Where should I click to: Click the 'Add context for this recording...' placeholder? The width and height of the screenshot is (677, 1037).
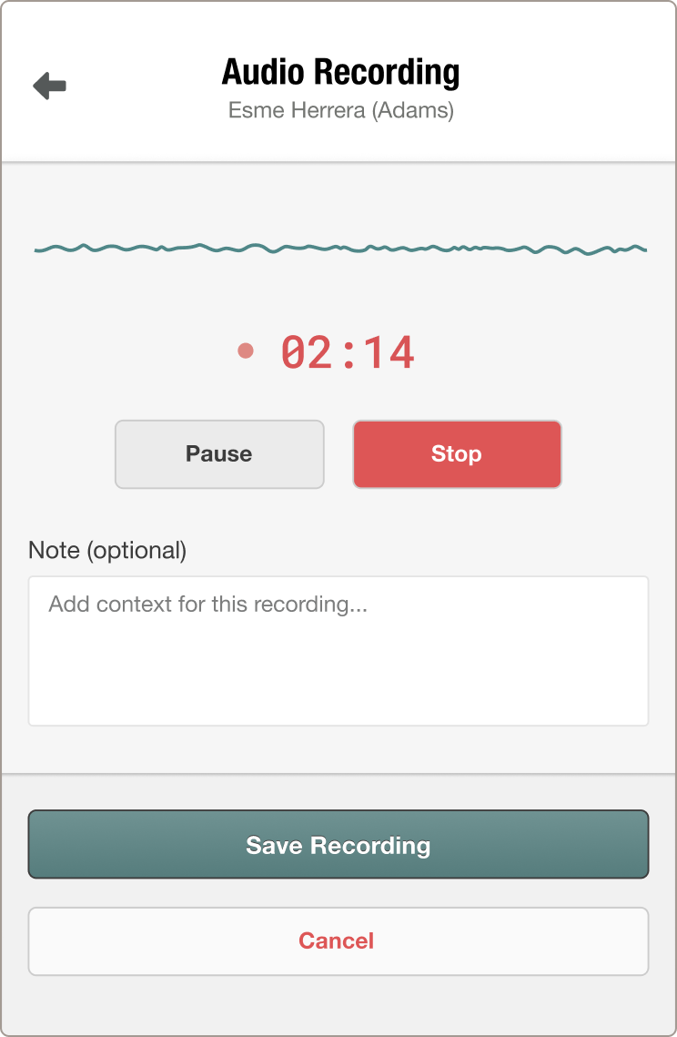[x=207, y=604]
